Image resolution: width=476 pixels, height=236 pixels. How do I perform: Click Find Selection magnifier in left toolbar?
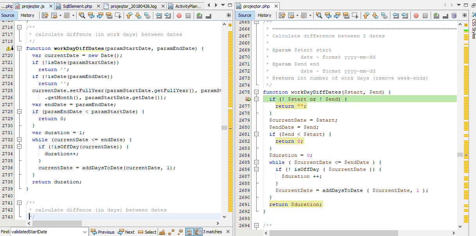click(x=82, y=16)
